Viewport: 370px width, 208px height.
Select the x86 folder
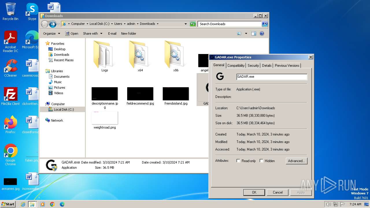pyautogui.click(x=176, y=56)
